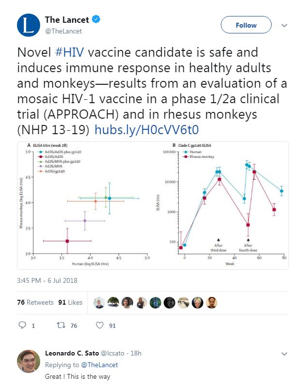
Task: View the 91 Likes list
Action: click(70, 302)
